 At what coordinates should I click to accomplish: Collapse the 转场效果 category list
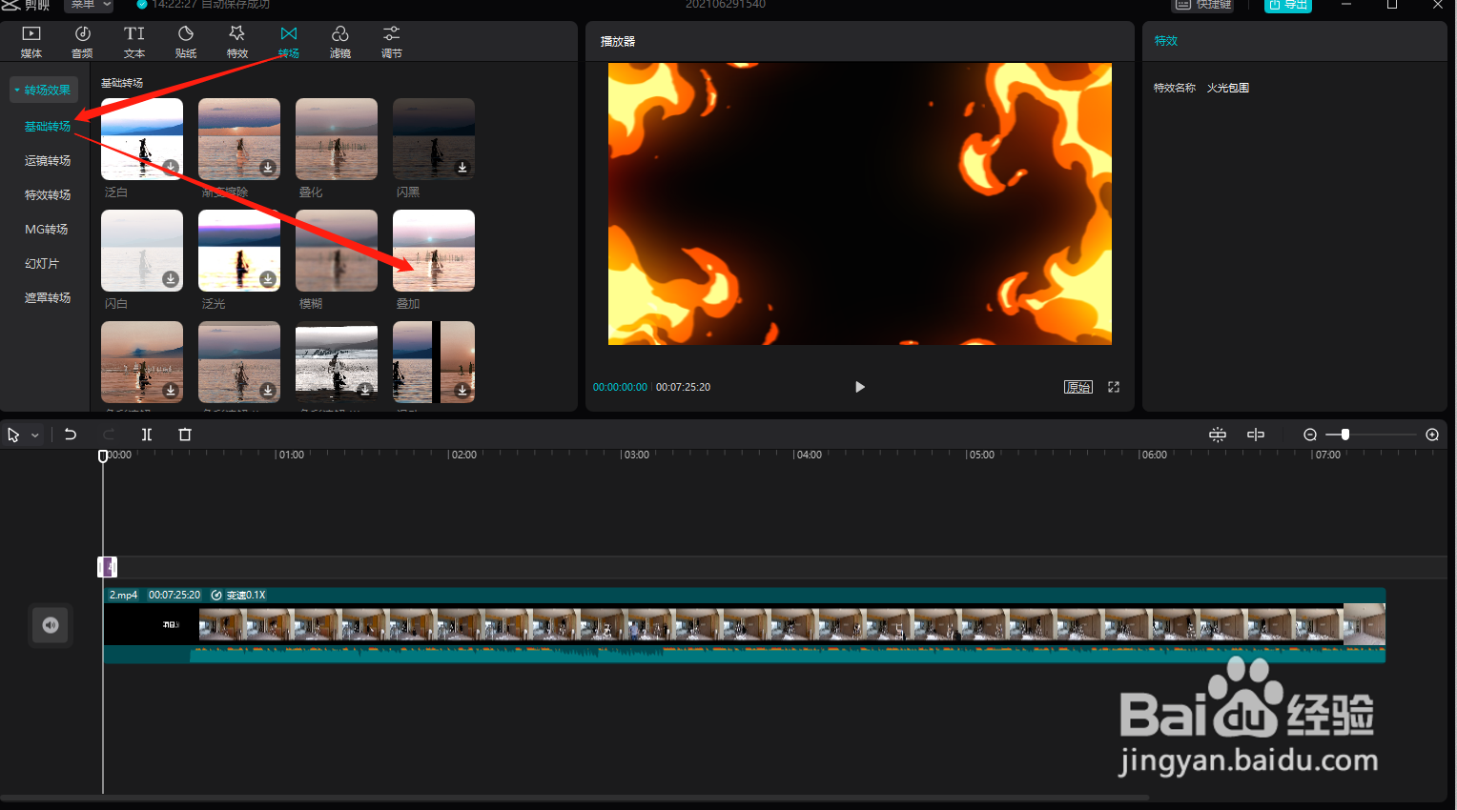(43, 90)
